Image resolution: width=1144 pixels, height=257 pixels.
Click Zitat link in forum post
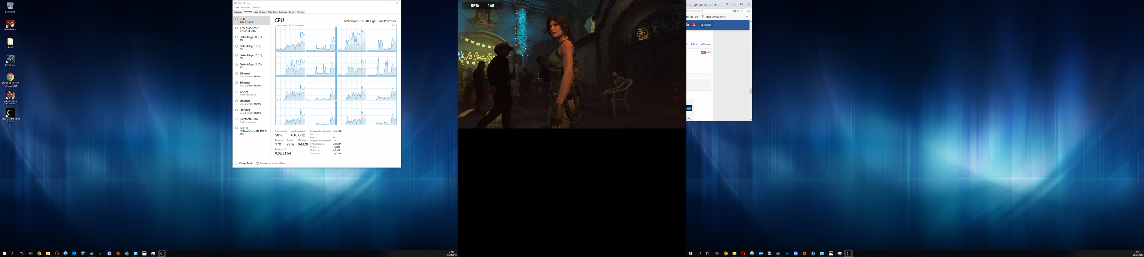pyautogui.click(x=694, y=44)
